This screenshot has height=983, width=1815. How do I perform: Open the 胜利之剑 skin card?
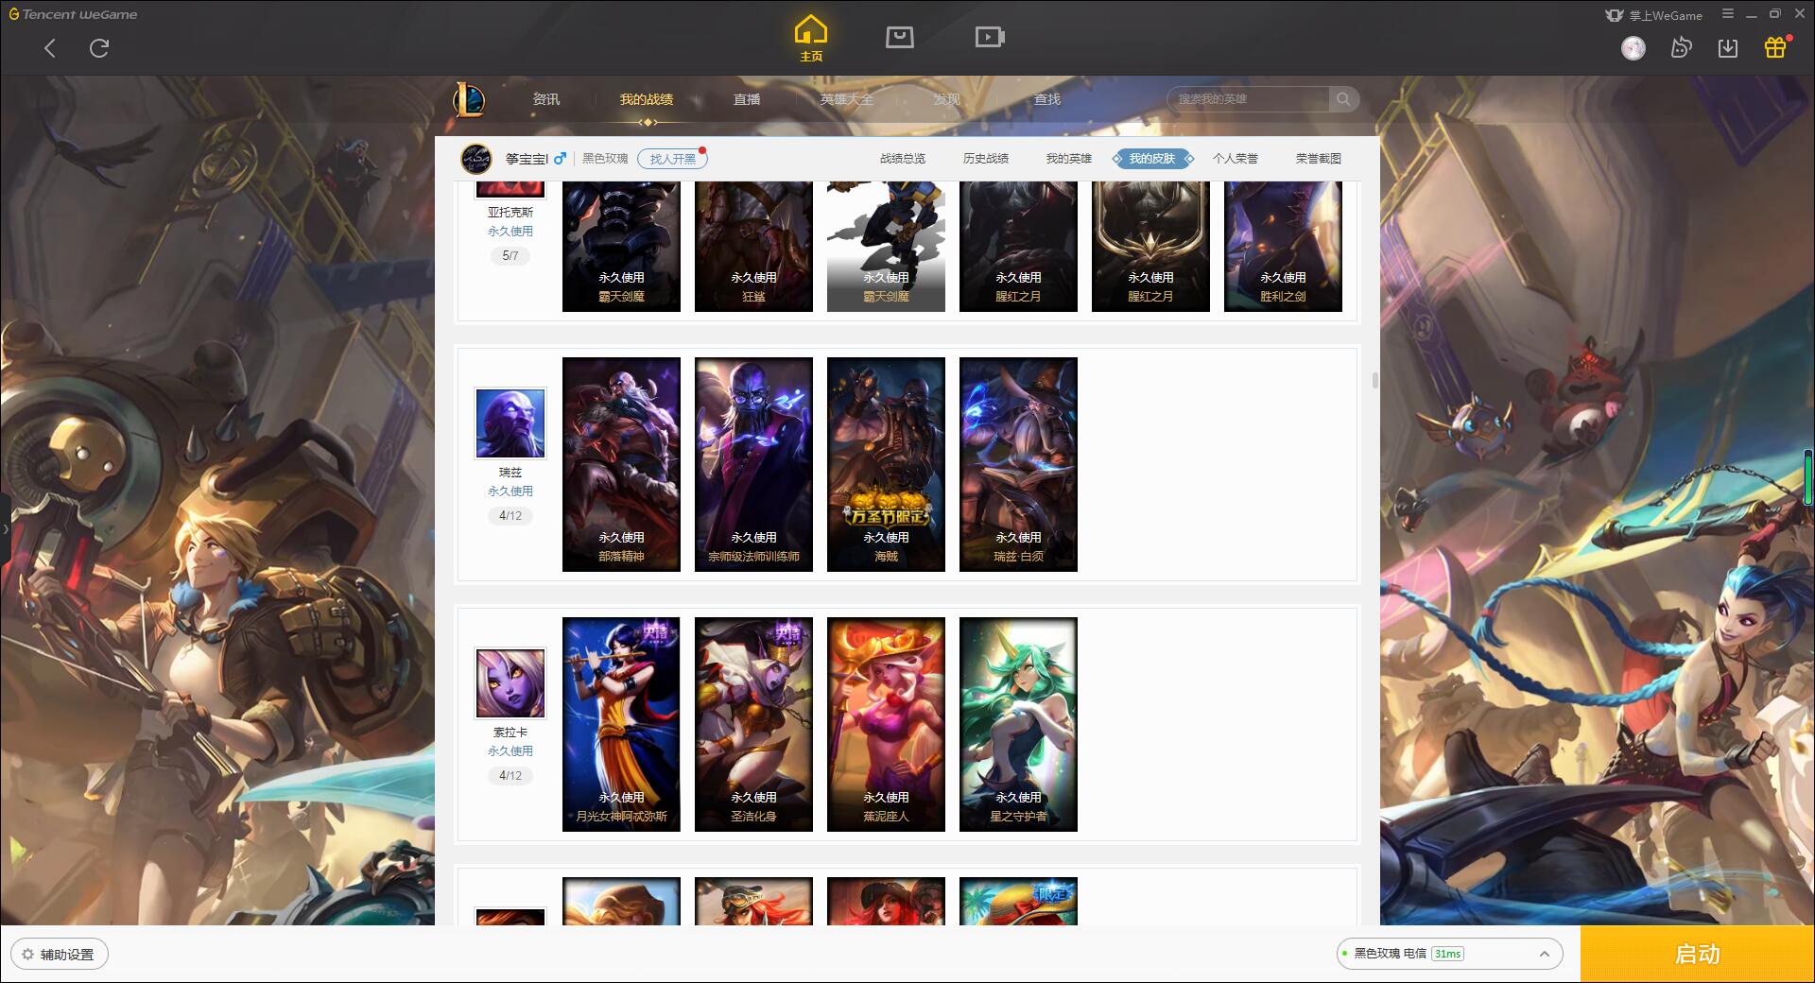[1283, 247]
